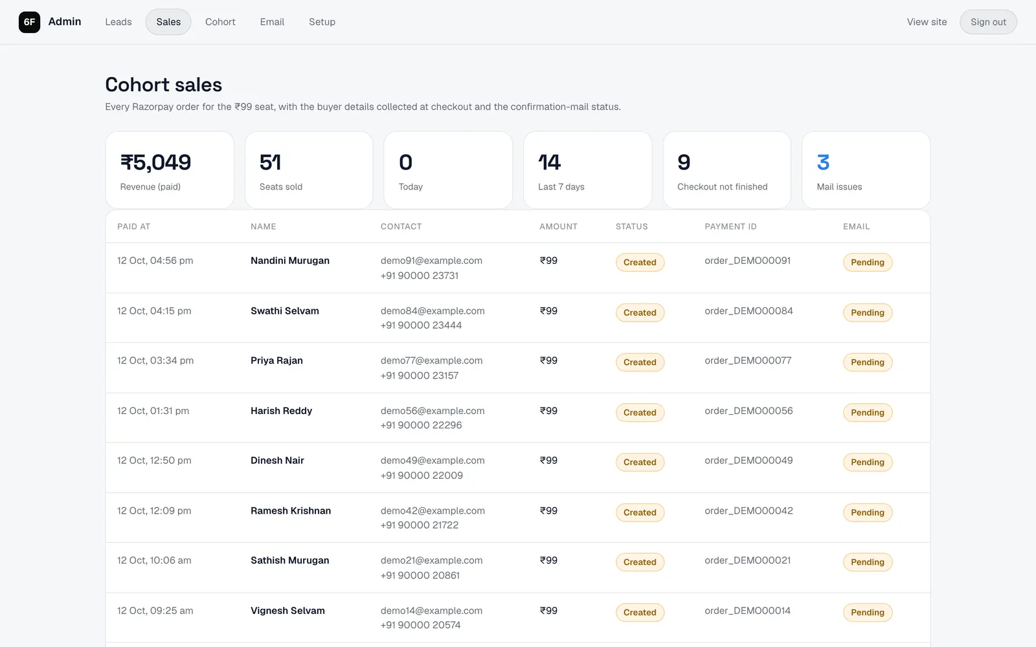The width and height of the screenshot is (1036, 647).
Task: Select the name Dinesh Nair
Action: pyautogui.click(x=277, y=461)
